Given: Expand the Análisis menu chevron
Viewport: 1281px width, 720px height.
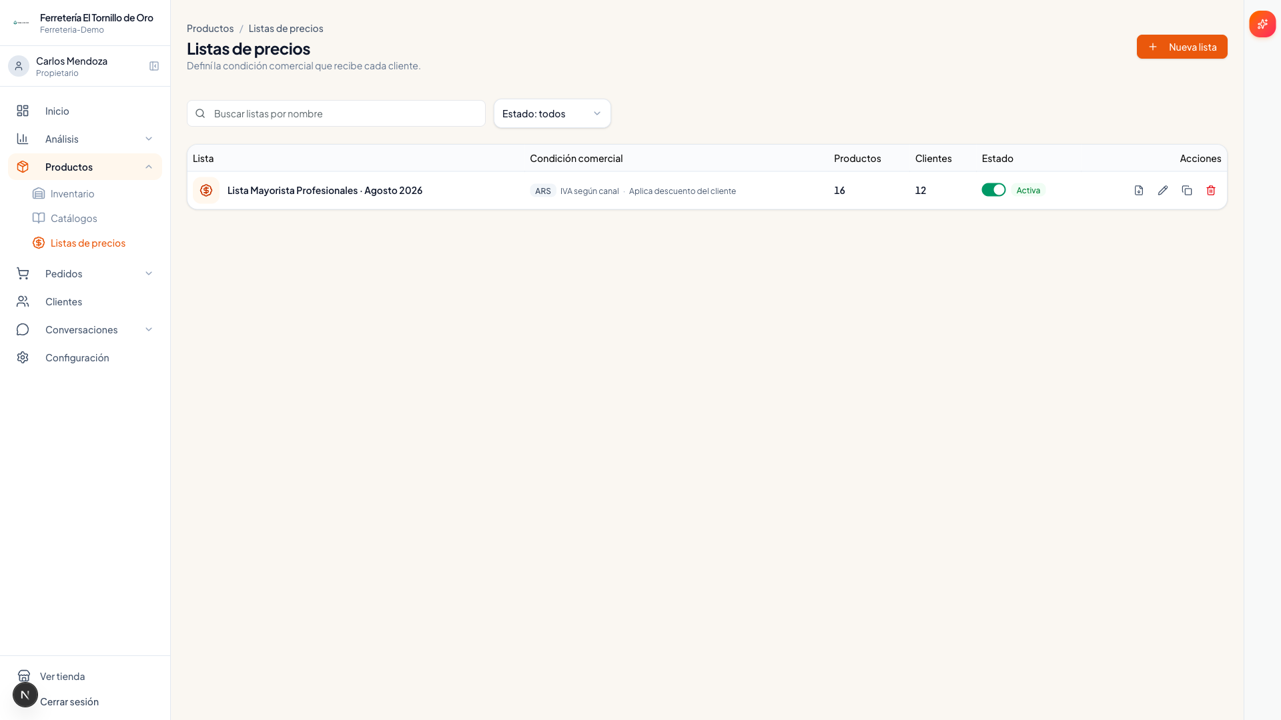Looking at the screenshot, I should pos(149,139).
